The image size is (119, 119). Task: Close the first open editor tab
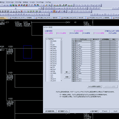click(7, 18)
